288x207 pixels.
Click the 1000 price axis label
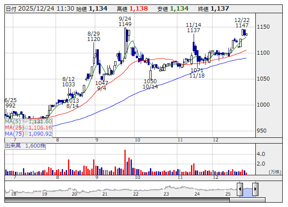(263, 105)
